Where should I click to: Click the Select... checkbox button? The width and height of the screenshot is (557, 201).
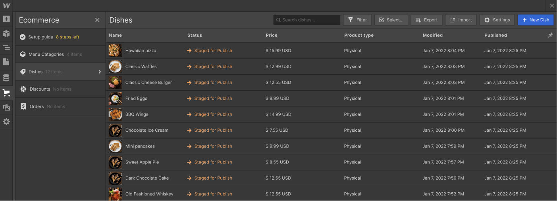[x=391, y=20]
